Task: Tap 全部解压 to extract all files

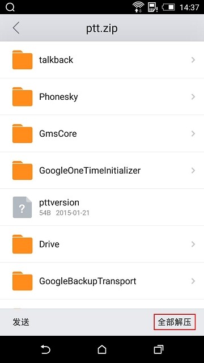Action: (175, 322)
